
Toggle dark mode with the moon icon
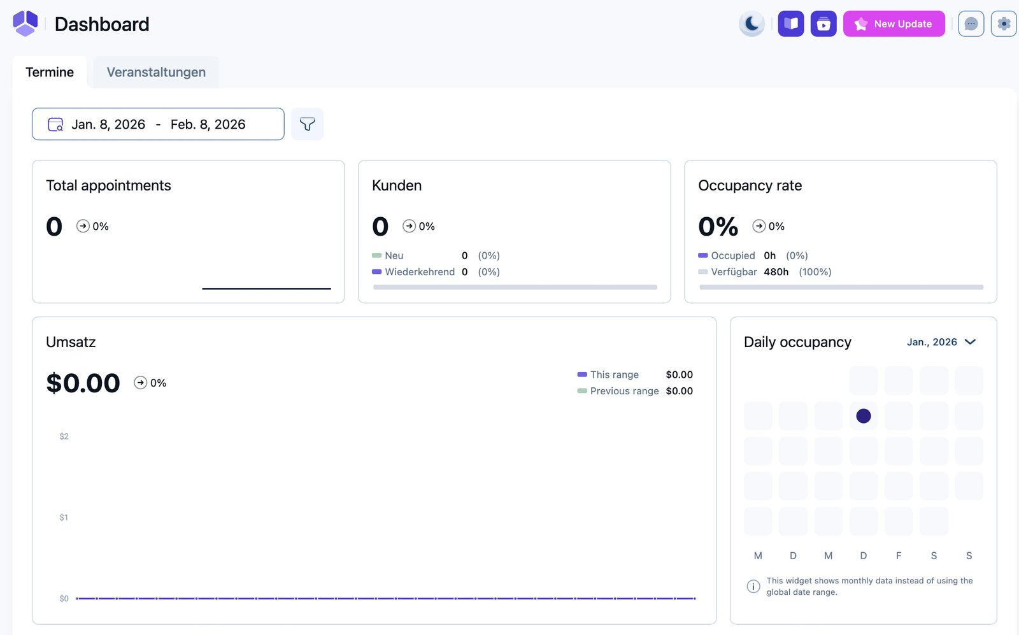click(752, 24)
